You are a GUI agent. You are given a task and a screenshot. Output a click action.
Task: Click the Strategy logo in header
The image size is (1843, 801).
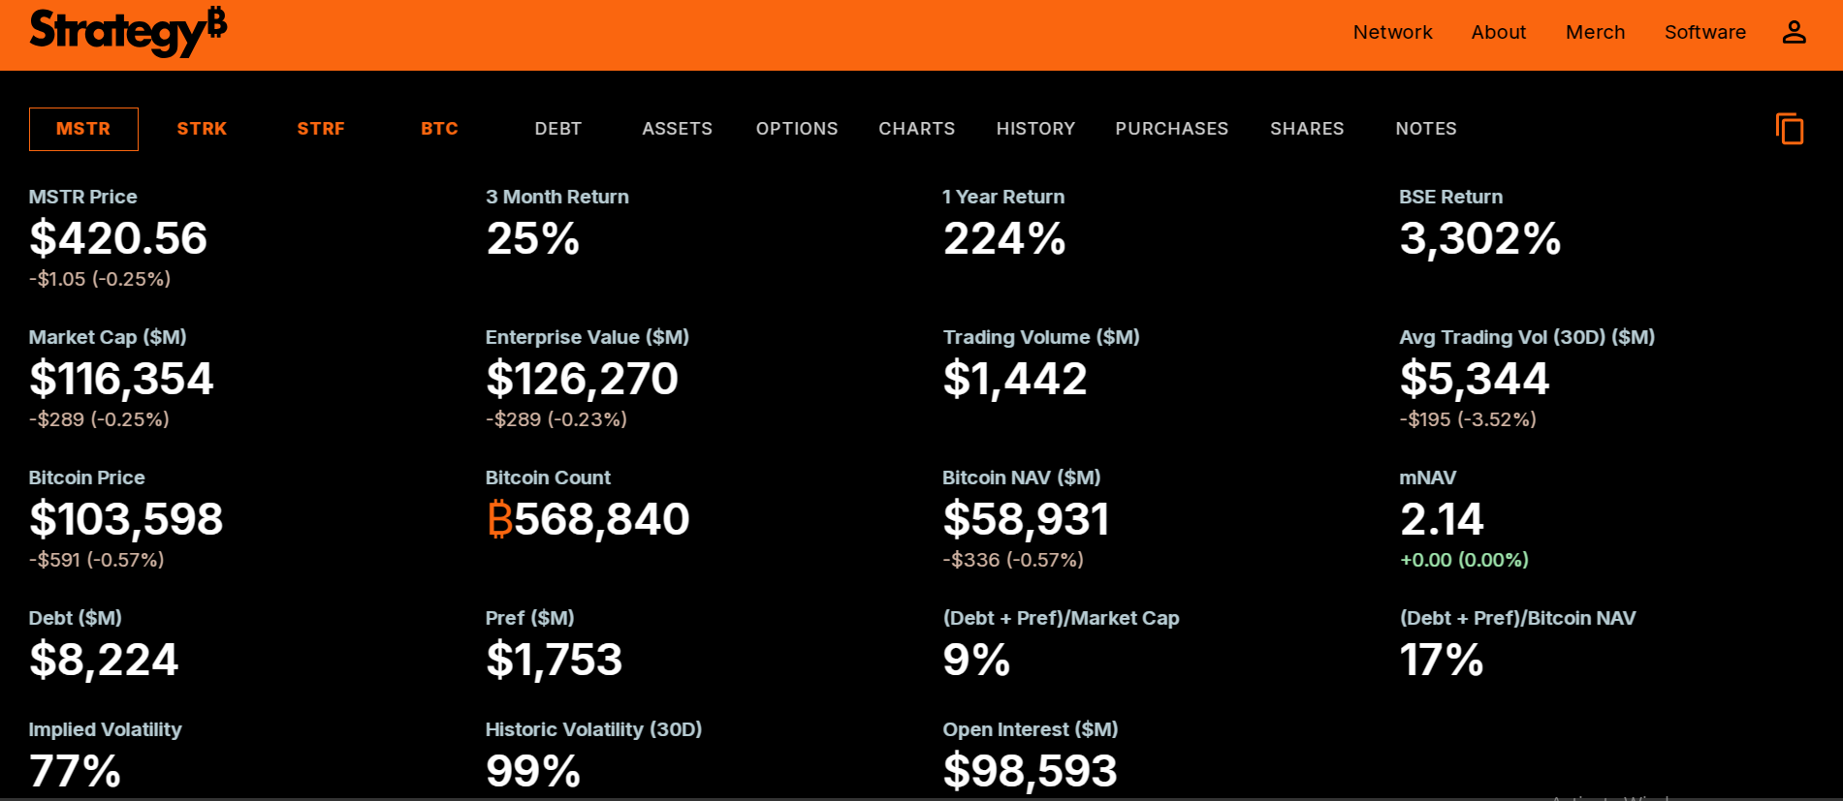tap(128, 32)
